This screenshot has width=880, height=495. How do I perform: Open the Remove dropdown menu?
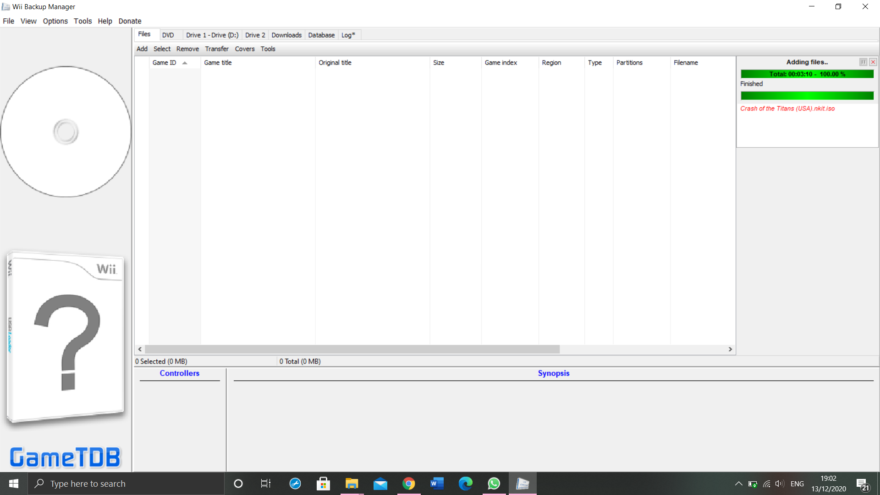click(x=187, y=49)
